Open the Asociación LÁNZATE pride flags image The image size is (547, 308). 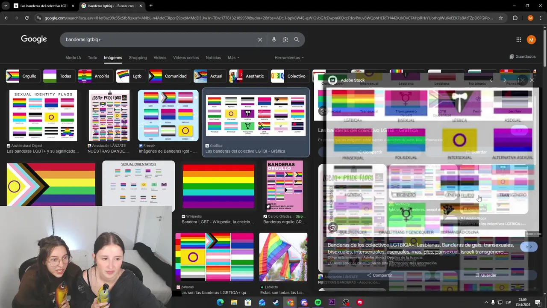109,115
